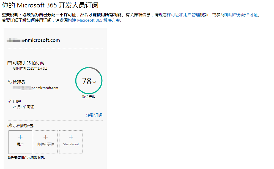
Task: Click the domain name ending in onmicrosoft.com heading
Action: 33,40
